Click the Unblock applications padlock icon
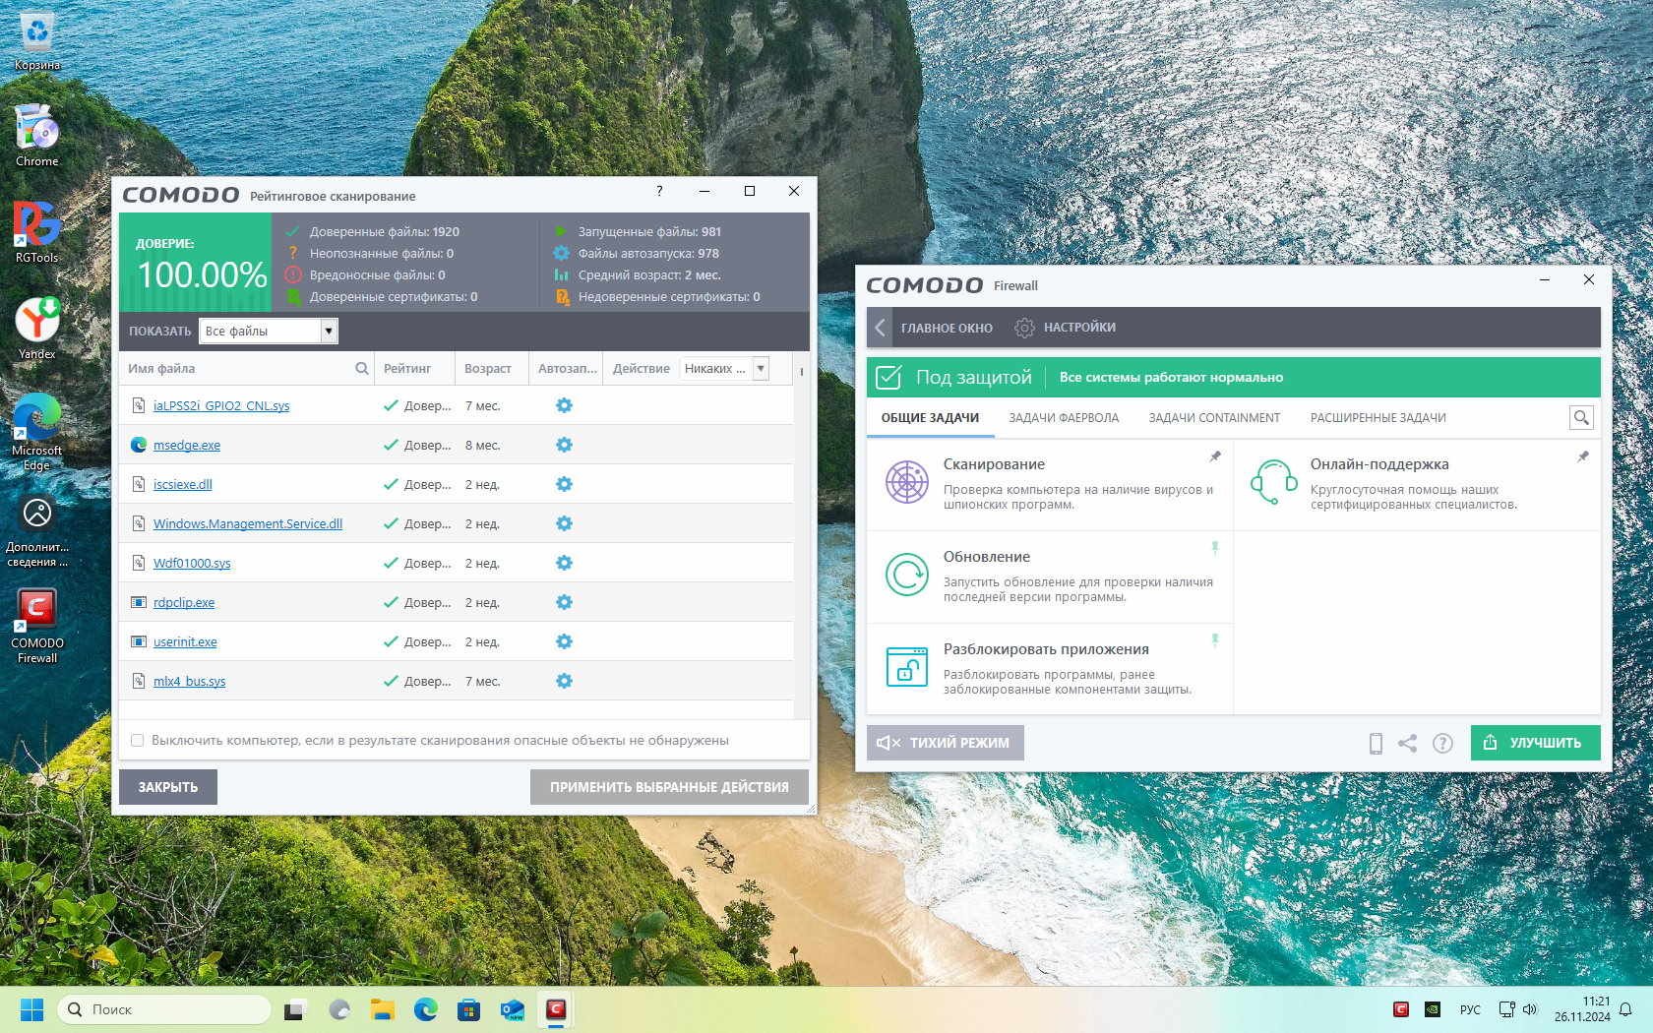Viewport: 1653px width, 1033px height. coord(906,667)
